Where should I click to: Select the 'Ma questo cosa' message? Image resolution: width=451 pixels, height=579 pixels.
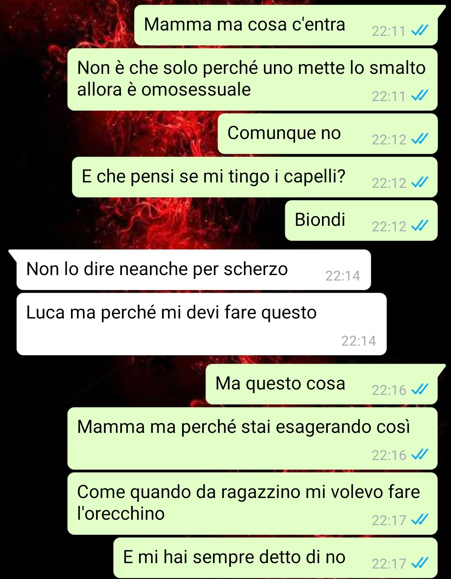point(322,384)
